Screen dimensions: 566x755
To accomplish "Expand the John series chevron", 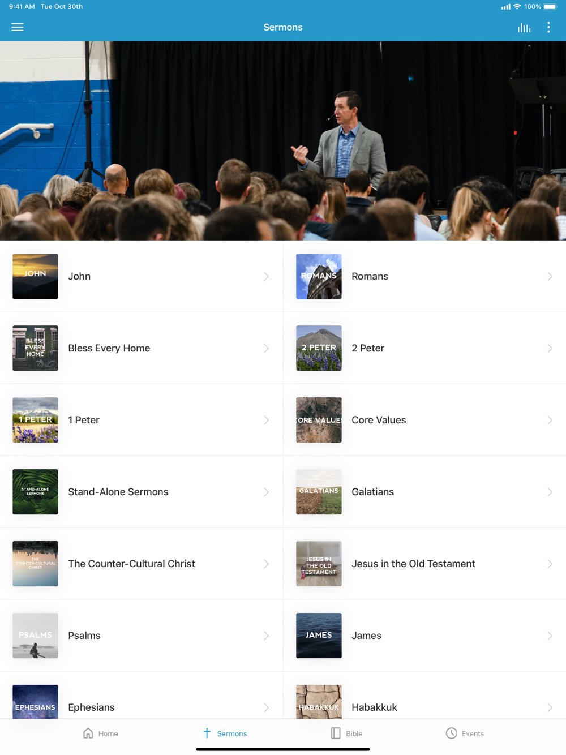I will pos(266,276).
